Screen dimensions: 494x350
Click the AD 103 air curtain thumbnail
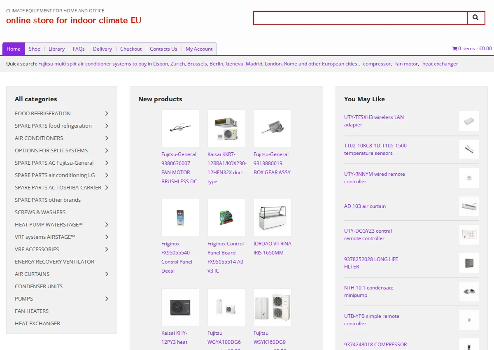pyautogui.click(x=469, y=206)
